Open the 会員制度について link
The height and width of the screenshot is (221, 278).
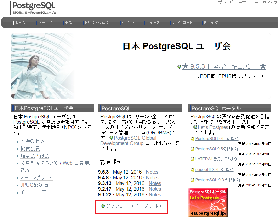click(39, 163)
